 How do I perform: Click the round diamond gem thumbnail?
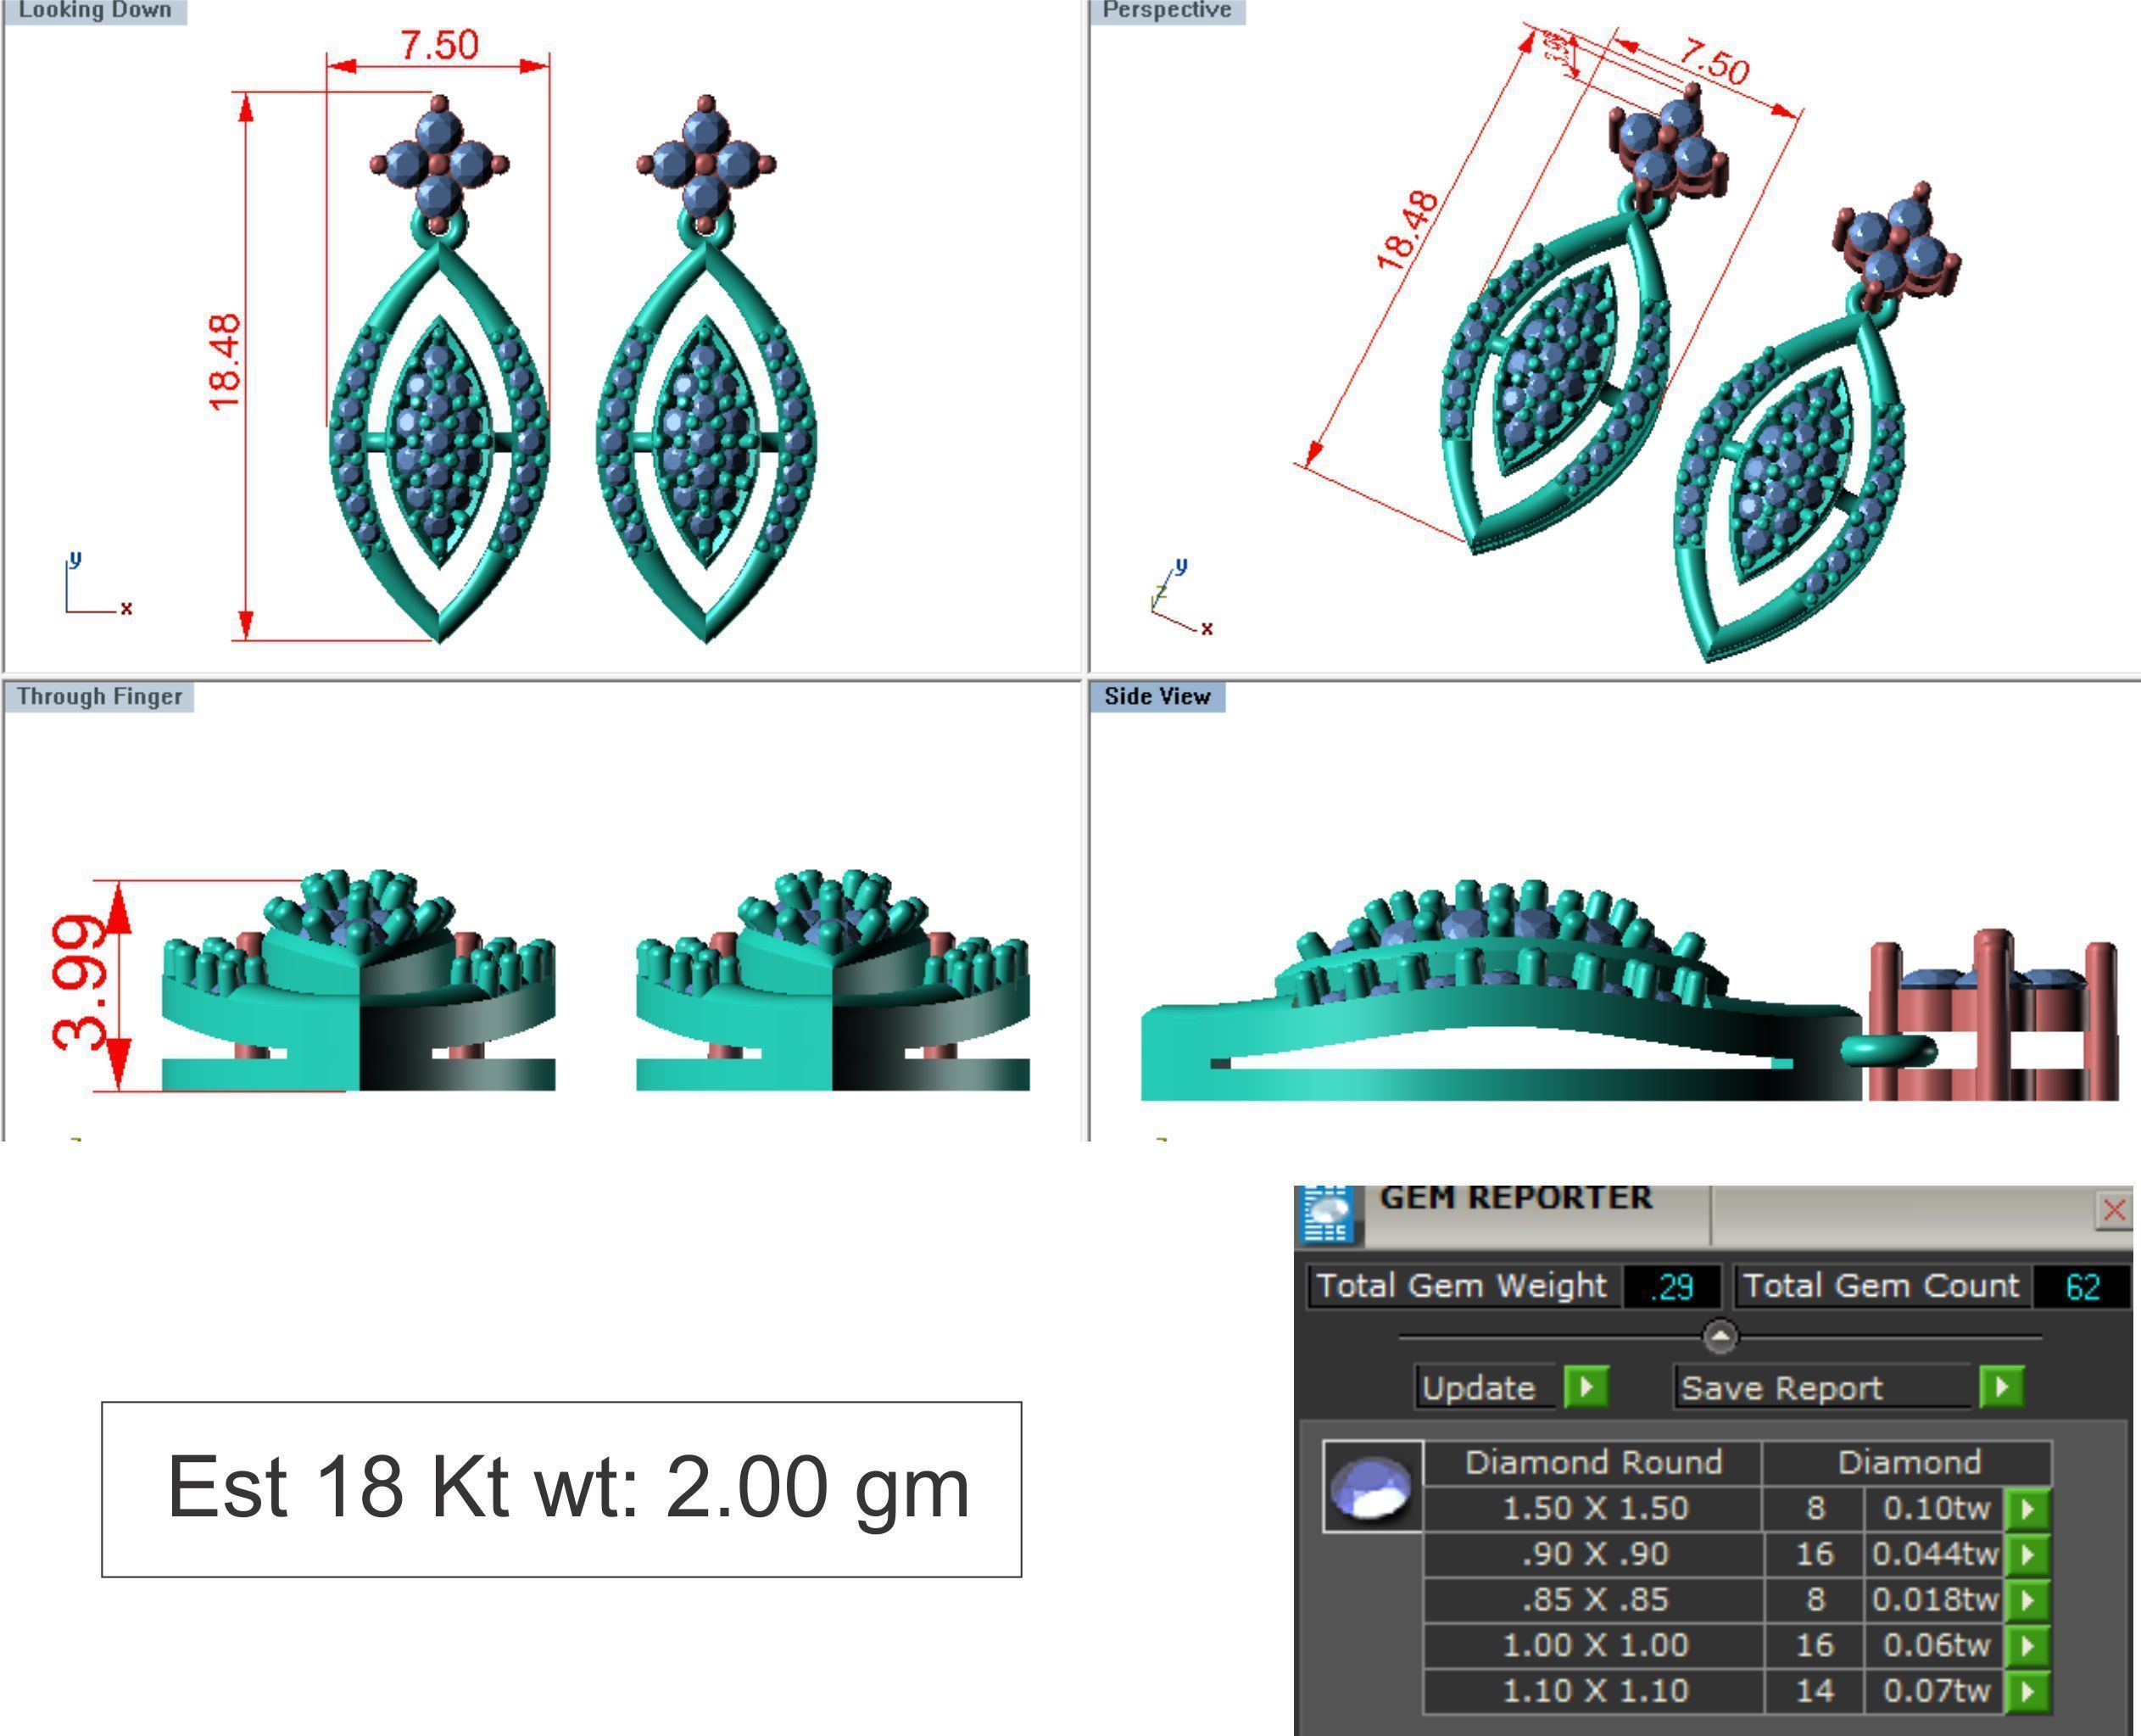pyautogui.click(x=1373, y=1486)
